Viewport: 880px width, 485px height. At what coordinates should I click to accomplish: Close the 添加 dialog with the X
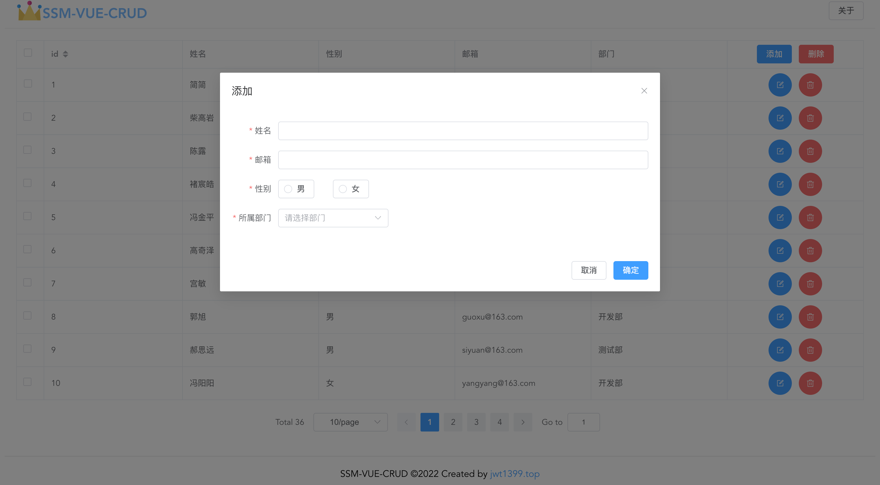pyautogui.click(x=644, y=91)
